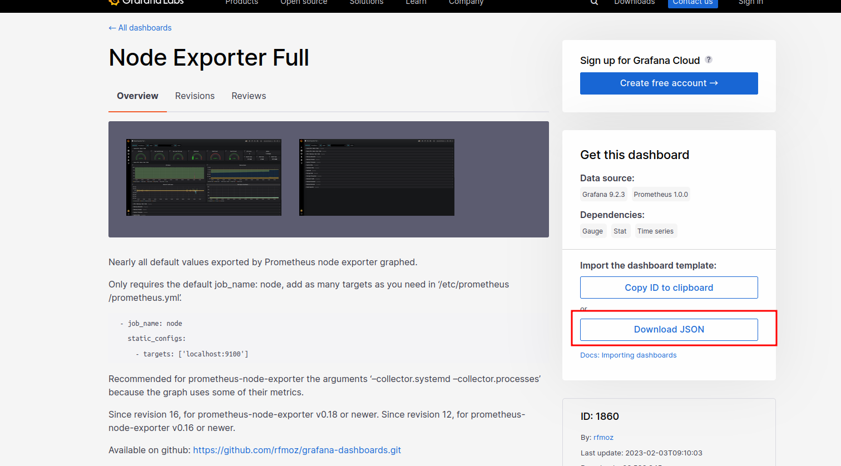Open the search icon in the top navigation
This screenshot has height=466, width=841.
point(594,2)
